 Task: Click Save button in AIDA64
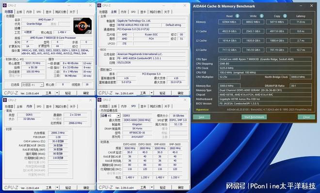pyautogui.click(x=202, y=117)
